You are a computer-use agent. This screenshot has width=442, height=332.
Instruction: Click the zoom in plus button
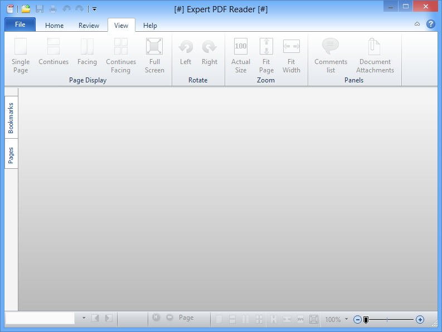420,320
